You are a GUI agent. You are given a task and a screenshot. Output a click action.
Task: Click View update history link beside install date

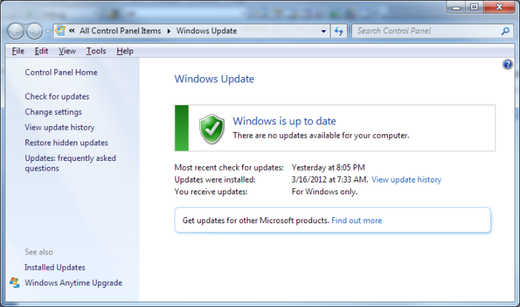[x=406, y=179]
